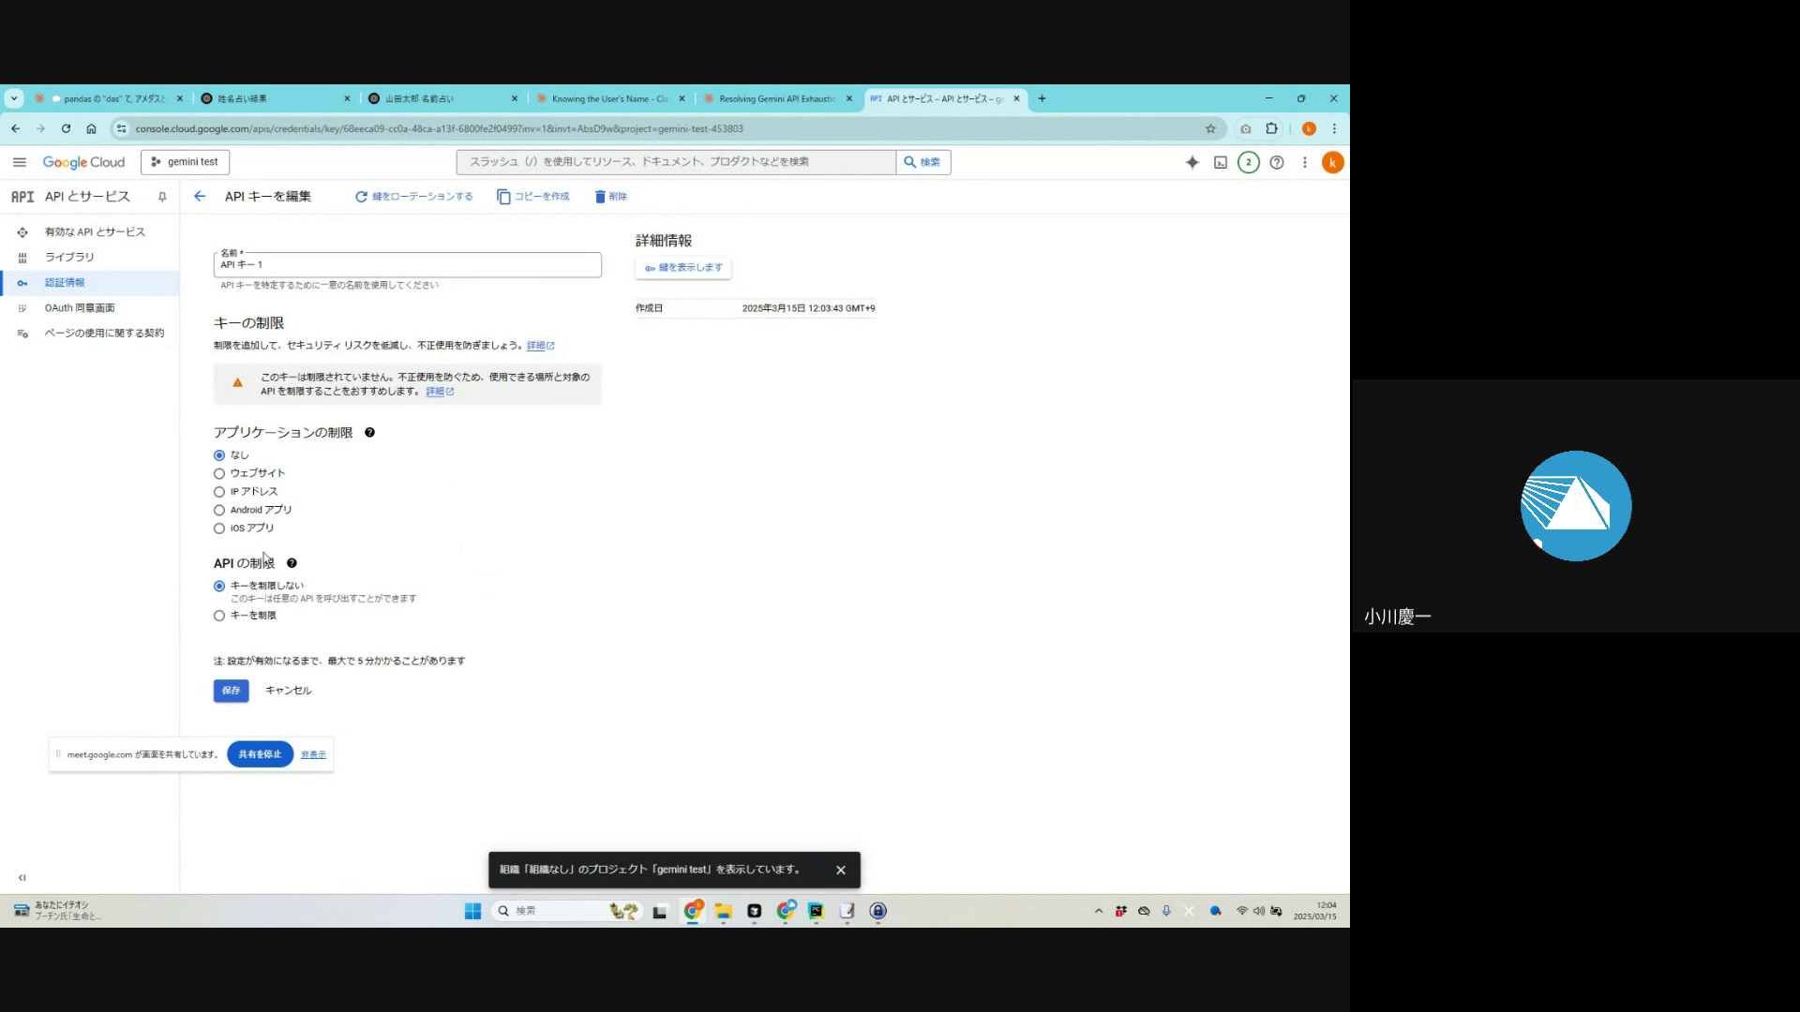1800x1012 pixels.
Task: Open the gemini test project selector
Action: tap(185, 162)
